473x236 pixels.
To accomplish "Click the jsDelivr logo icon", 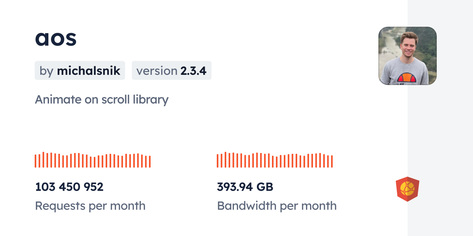I will tap(407, 189).
